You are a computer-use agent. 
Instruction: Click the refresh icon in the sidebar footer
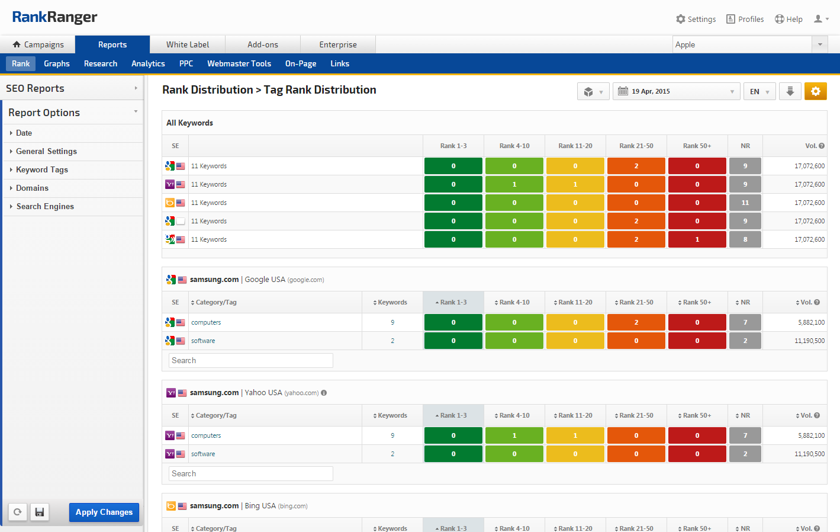tap(18, 512)
